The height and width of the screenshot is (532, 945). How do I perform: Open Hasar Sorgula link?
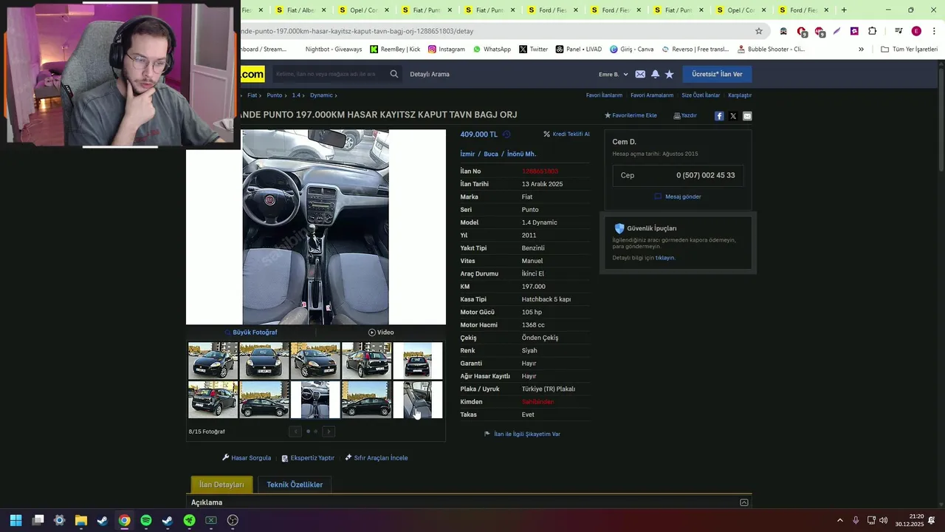[x=247, y=458]
